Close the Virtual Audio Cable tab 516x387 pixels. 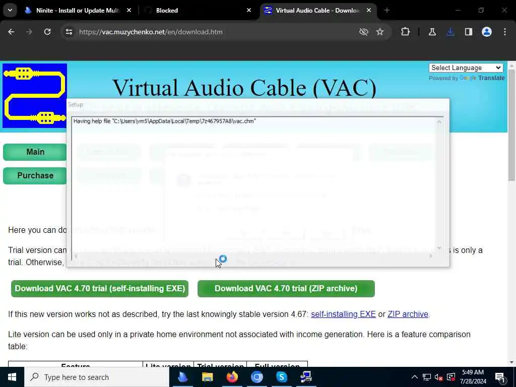click(369, 10)
